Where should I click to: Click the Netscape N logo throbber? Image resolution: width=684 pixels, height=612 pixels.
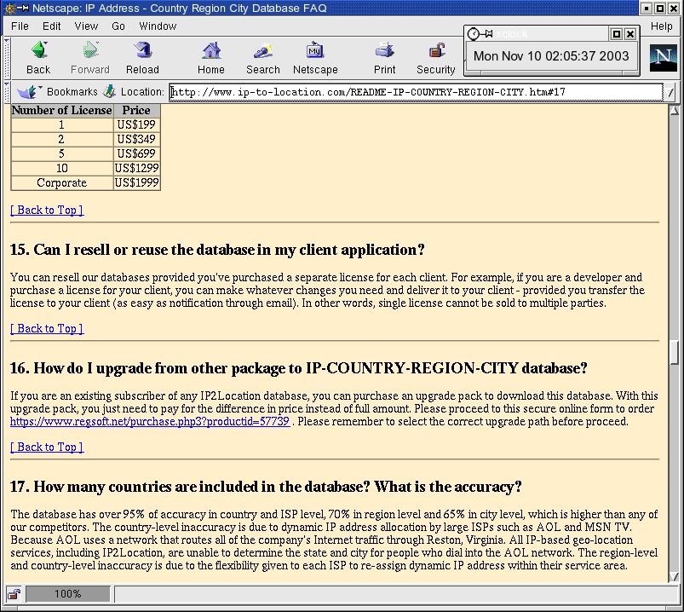(663, 58)
